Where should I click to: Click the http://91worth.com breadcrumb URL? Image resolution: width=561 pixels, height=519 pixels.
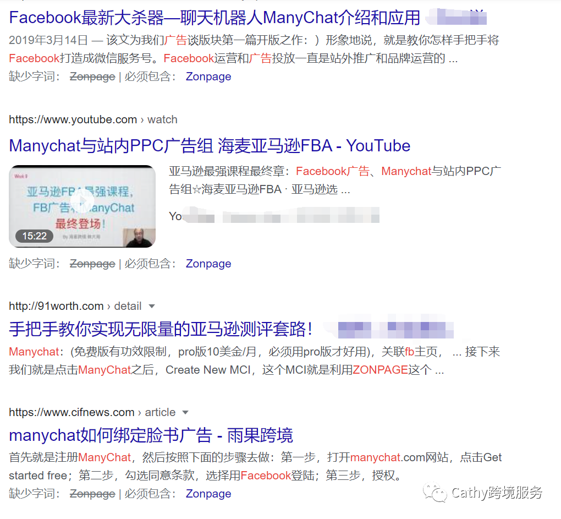click(56, 306)
